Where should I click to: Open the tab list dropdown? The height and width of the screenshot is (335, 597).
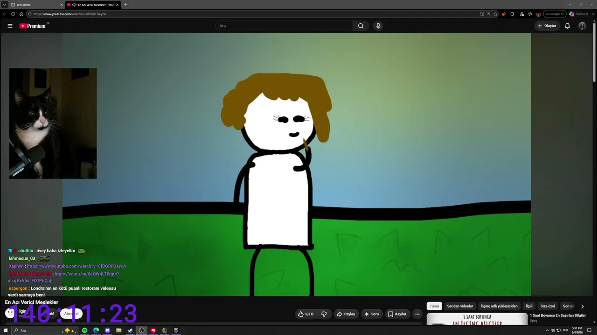(4, 5)
